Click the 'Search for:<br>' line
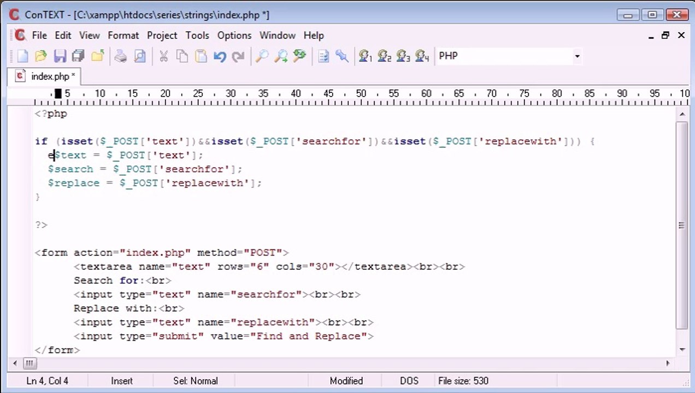695x393 pixels. [122, 281]
